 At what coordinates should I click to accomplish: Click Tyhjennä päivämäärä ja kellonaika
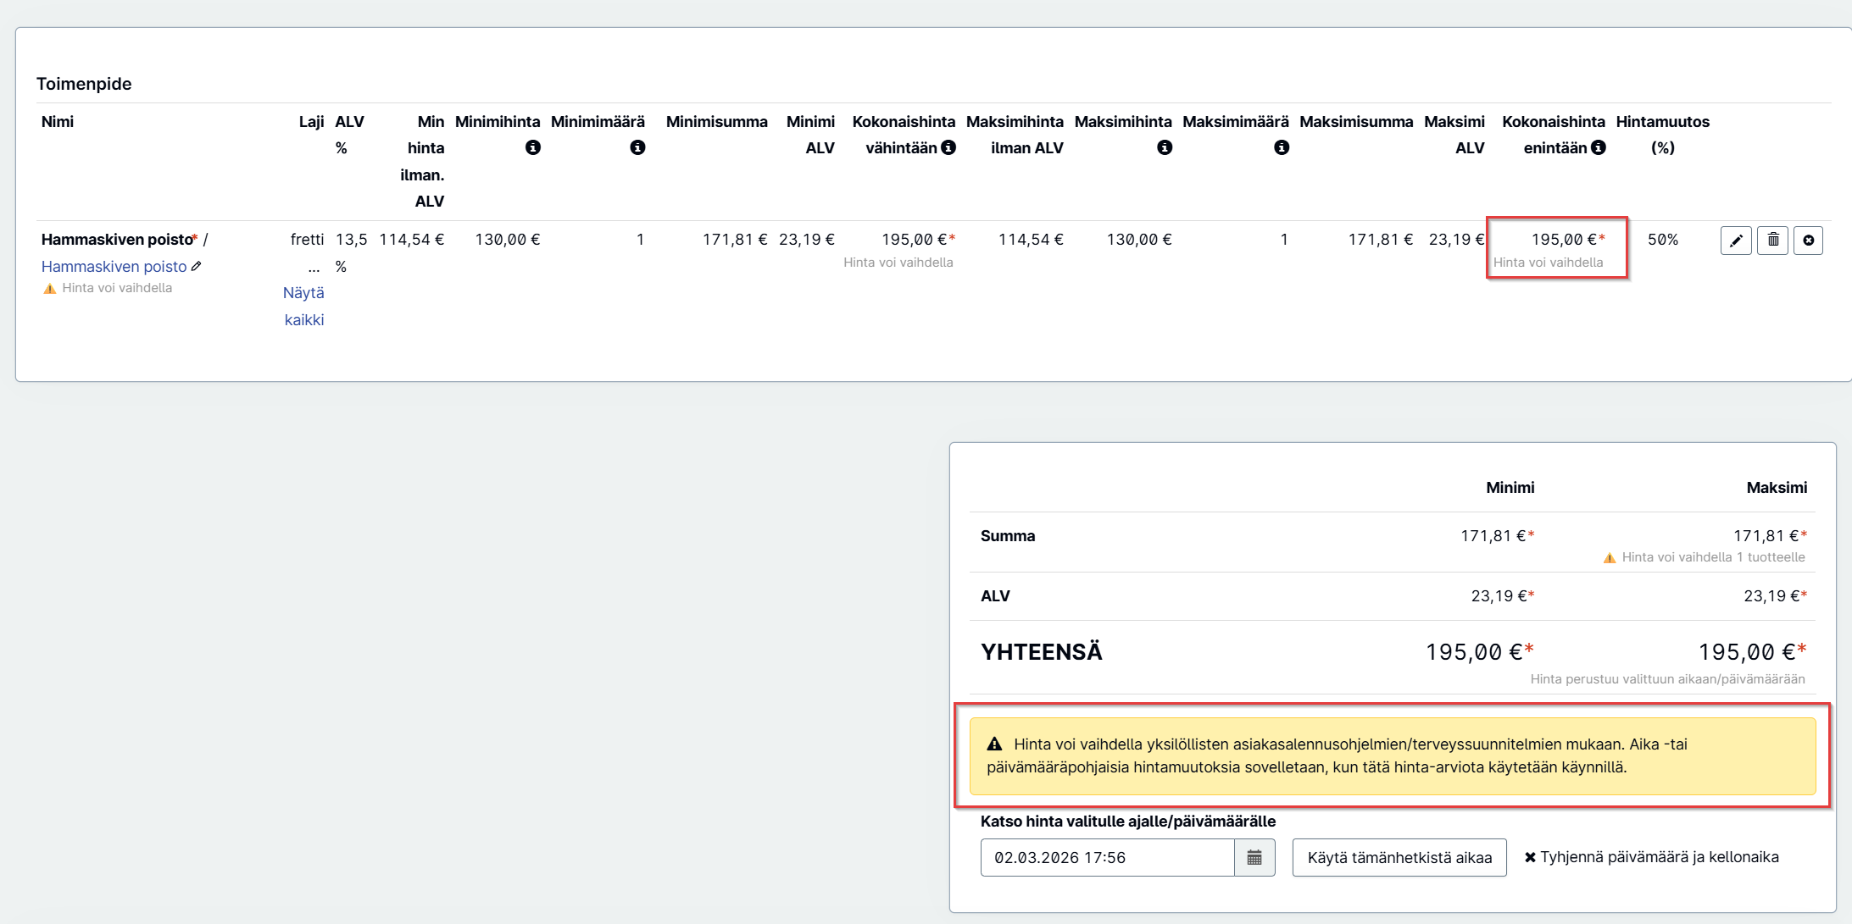[1651, 857]
